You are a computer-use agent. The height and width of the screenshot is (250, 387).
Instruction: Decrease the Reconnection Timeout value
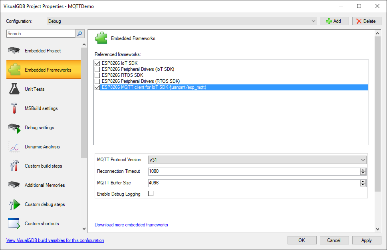pyautogui.click(x=363, y=173)
